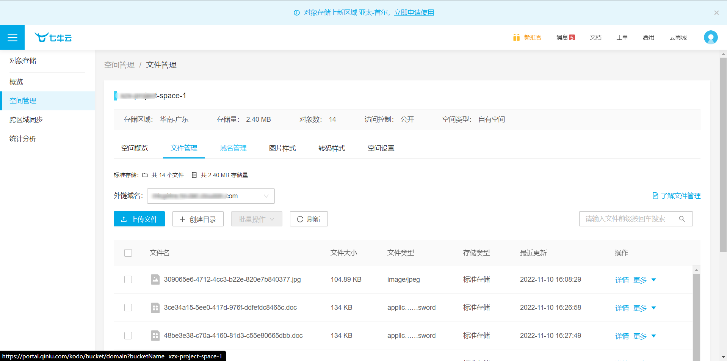Open the 立即申请使用 link
This screenshot has width=727, height=361.
(x=414, y=13)
